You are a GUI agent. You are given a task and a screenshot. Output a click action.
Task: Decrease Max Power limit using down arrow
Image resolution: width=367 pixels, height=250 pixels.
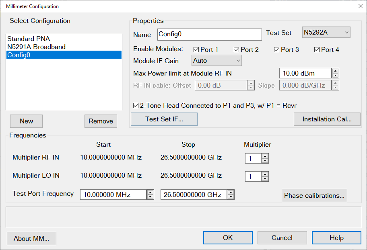[x=335, y=76]
